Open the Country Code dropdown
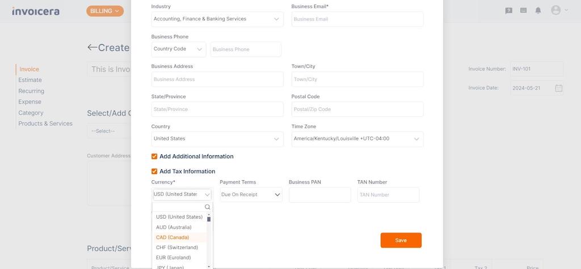The image size is (581, 269). click(179, 49)
